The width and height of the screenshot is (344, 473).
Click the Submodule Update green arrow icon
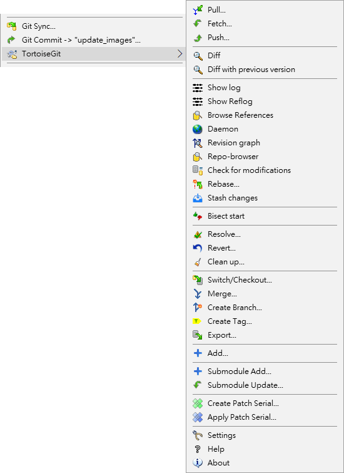tap(198, 385)
